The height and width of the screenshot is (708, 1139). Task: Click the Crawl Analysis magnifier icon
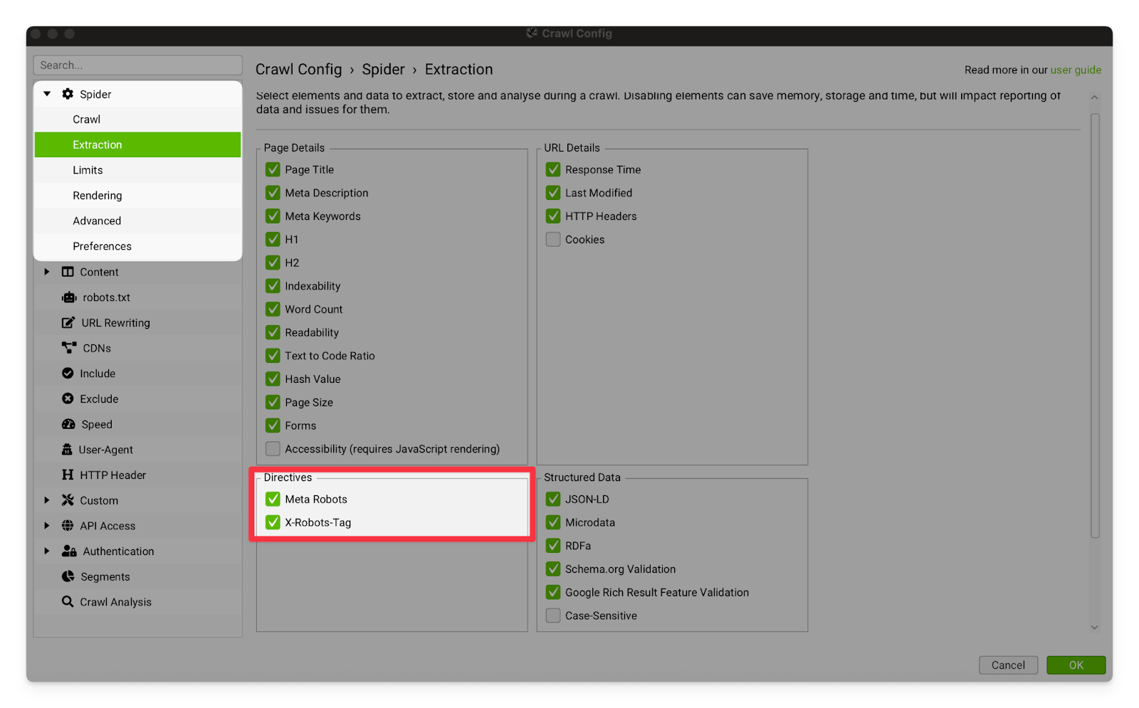pos(68,602)
